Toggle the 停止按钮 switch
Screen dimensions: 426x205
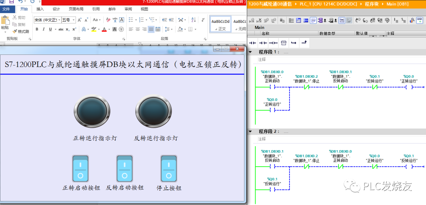tap(169, 169)
